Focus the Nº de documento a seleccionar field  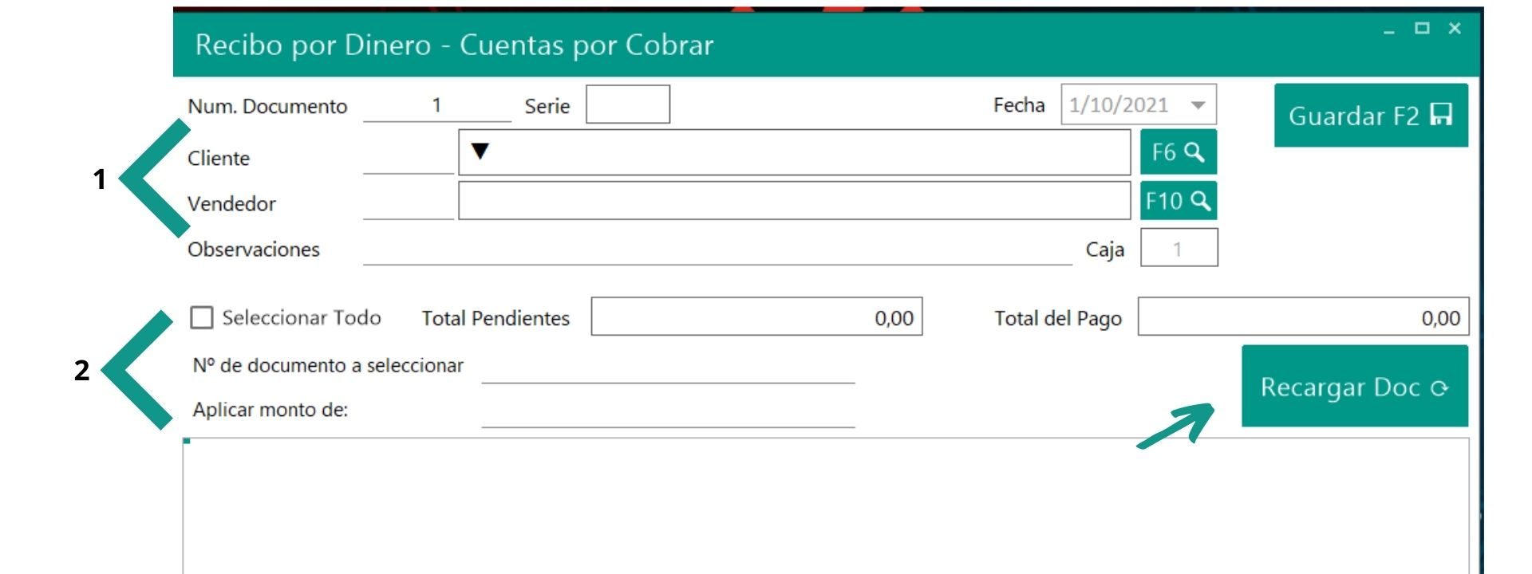click(668, 368)
